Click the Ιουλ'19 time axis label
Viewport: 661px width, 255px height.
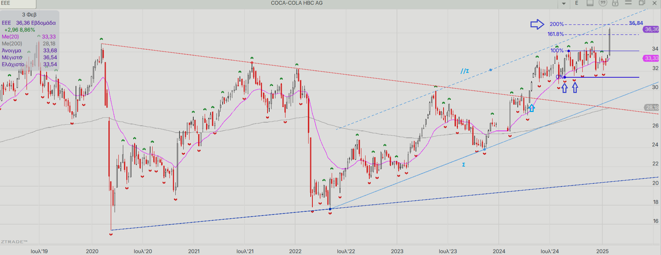(x=39, y=251)
